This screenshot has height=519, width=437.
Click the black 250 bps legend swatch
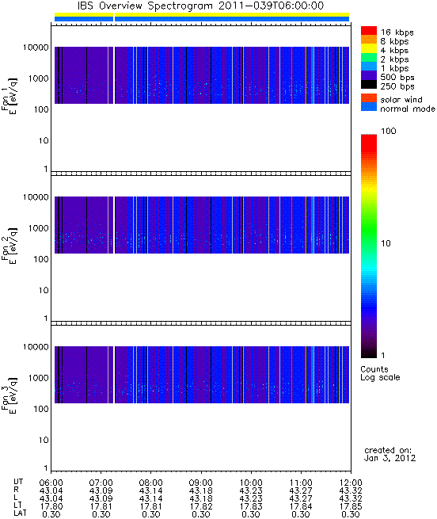click(369, 84)
